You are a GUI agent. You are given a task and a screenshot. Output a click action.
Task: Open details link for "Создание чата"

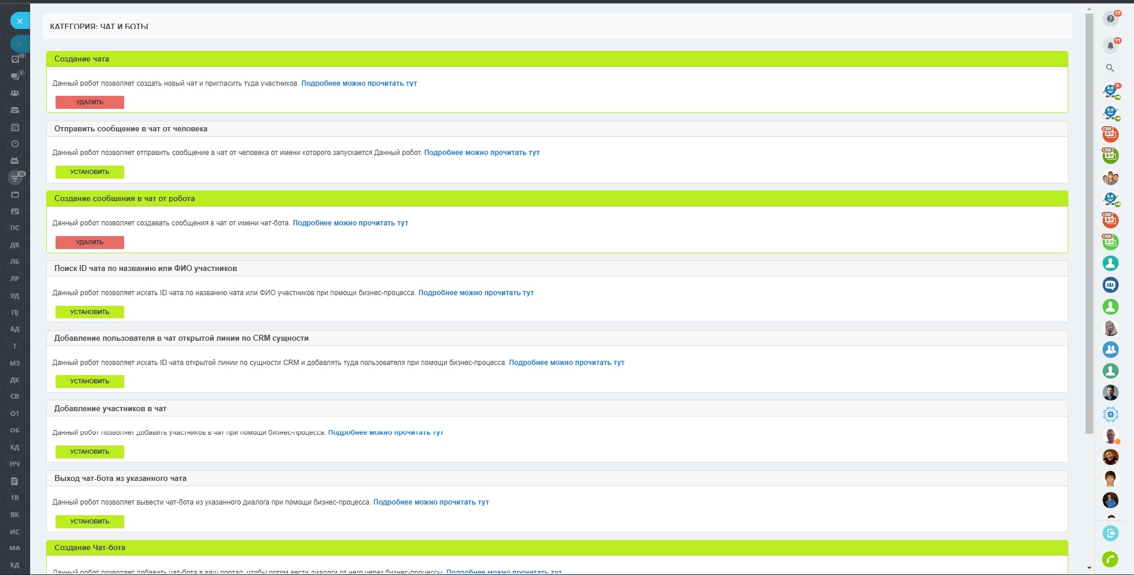359,83
